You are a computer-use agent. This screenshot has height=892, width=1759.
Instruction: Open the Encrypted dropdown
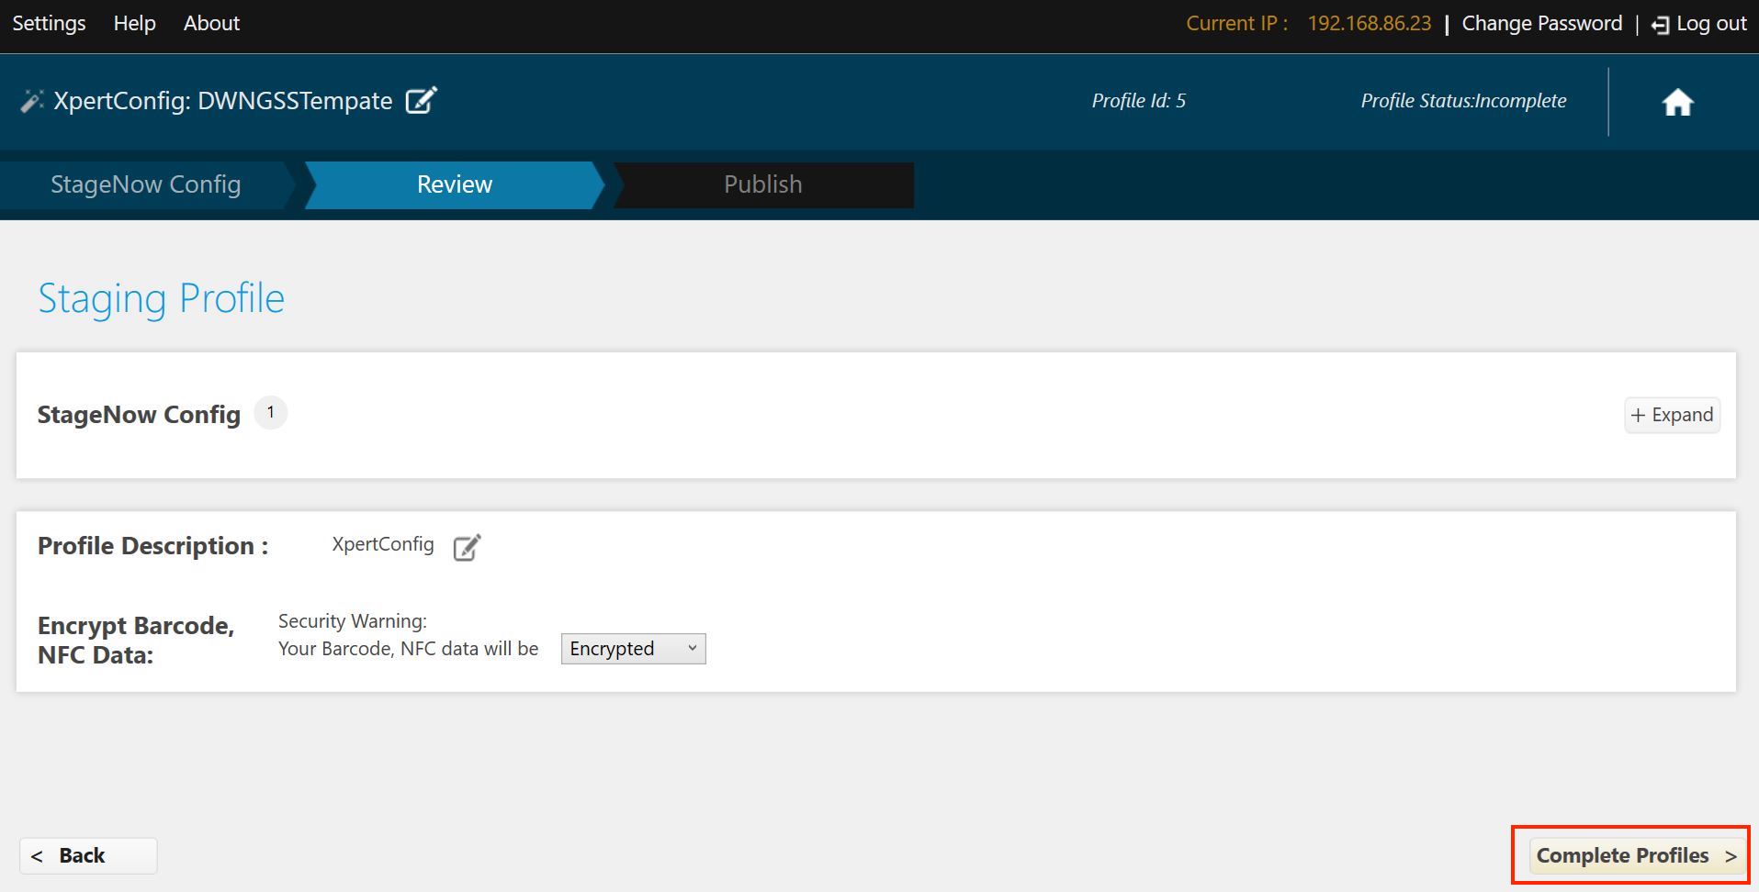point(633,649)
